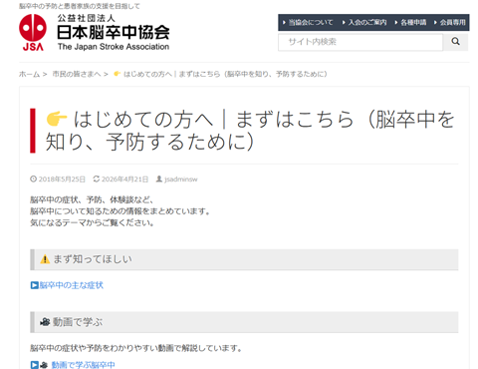Click the pointing hand emoji in title
Screen dimensions: 478x369
coord(57,119)
